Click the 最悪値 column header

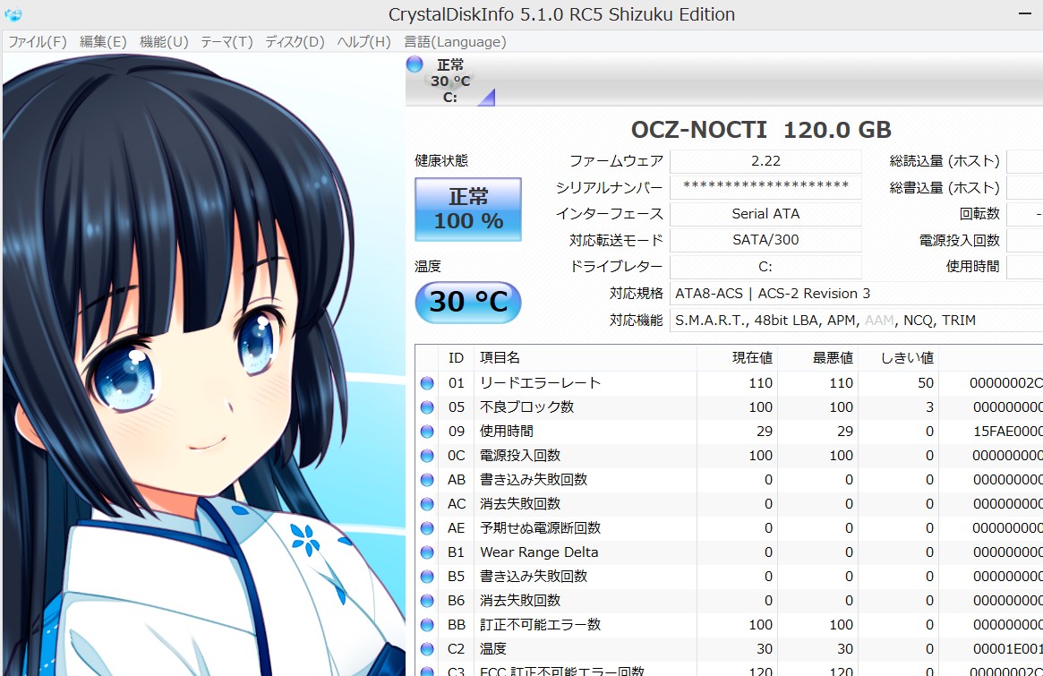tap(817, 358)
